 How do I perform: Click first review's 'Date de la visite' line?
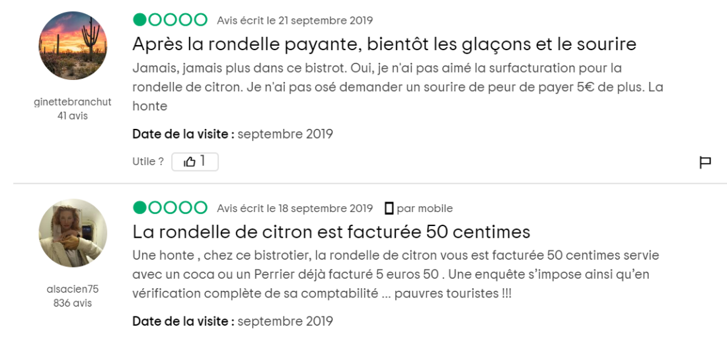tap(233, 134)
